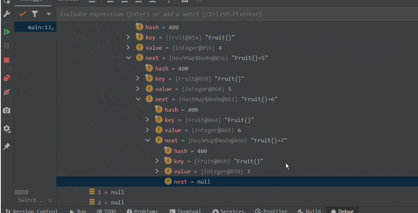Select hash = 400 under the Fruit{}=7 node

point(237,151)
